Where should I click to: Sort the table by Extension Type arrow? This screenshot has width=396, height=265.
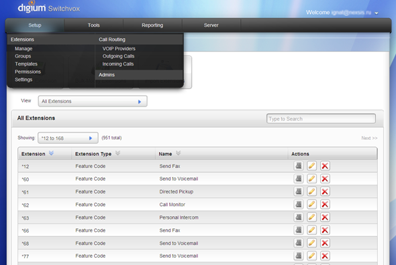tap(117, 153)
